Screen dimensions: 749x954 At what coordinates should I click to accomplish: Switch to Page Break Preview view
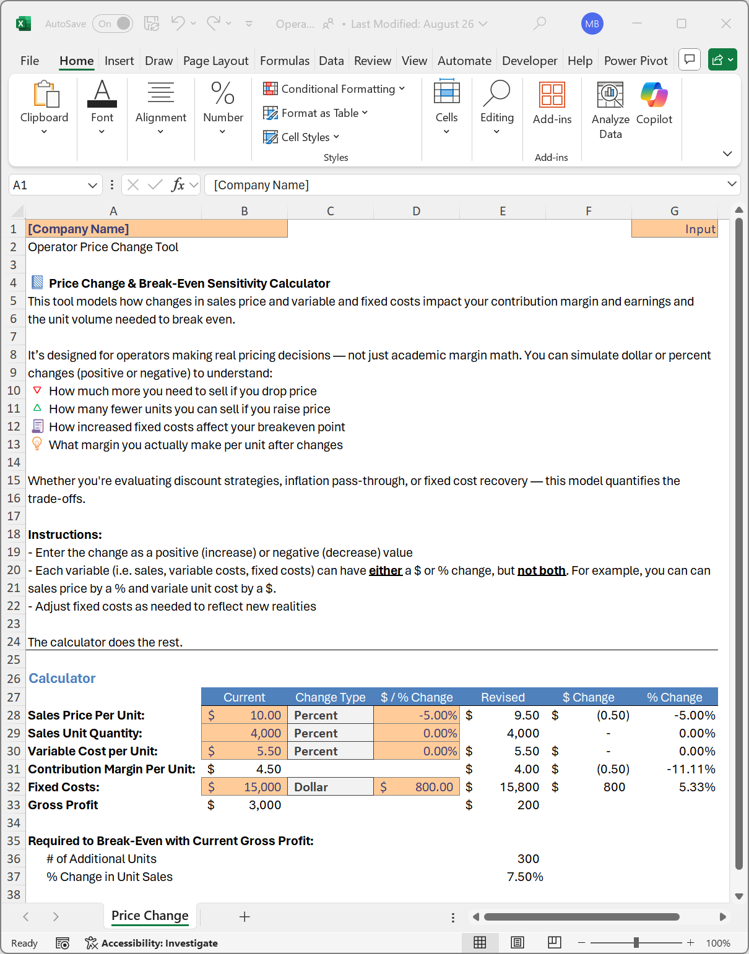(555, 942)
